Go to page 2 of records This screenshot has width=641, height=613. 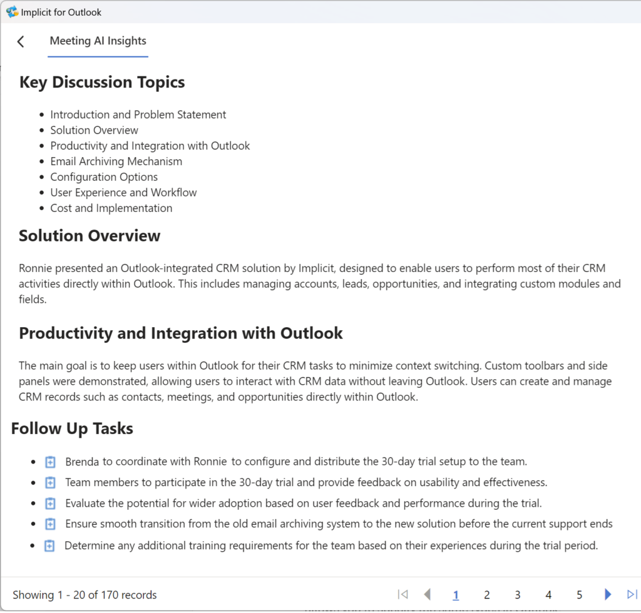pyautogui.click(x=486, y=595)
